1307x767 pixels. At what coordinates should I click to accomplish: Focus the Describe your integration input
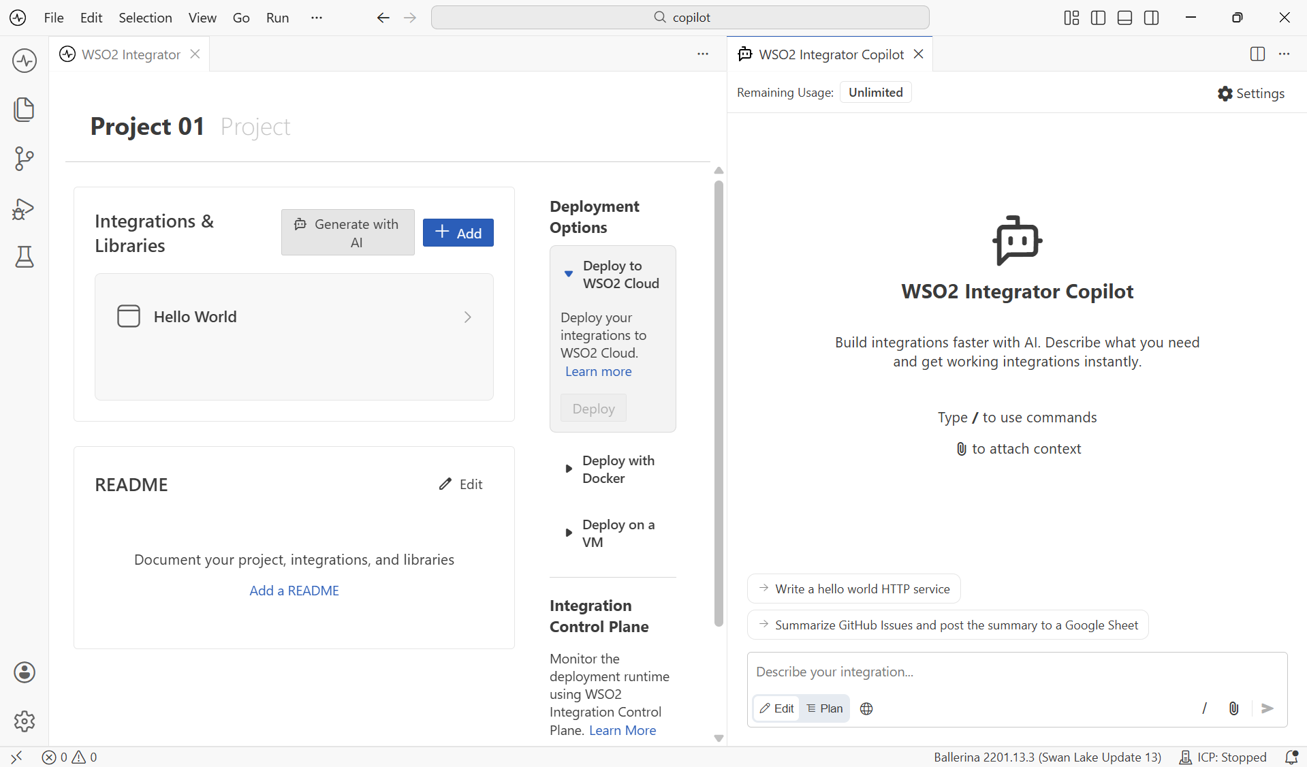tap(1017, 672)
